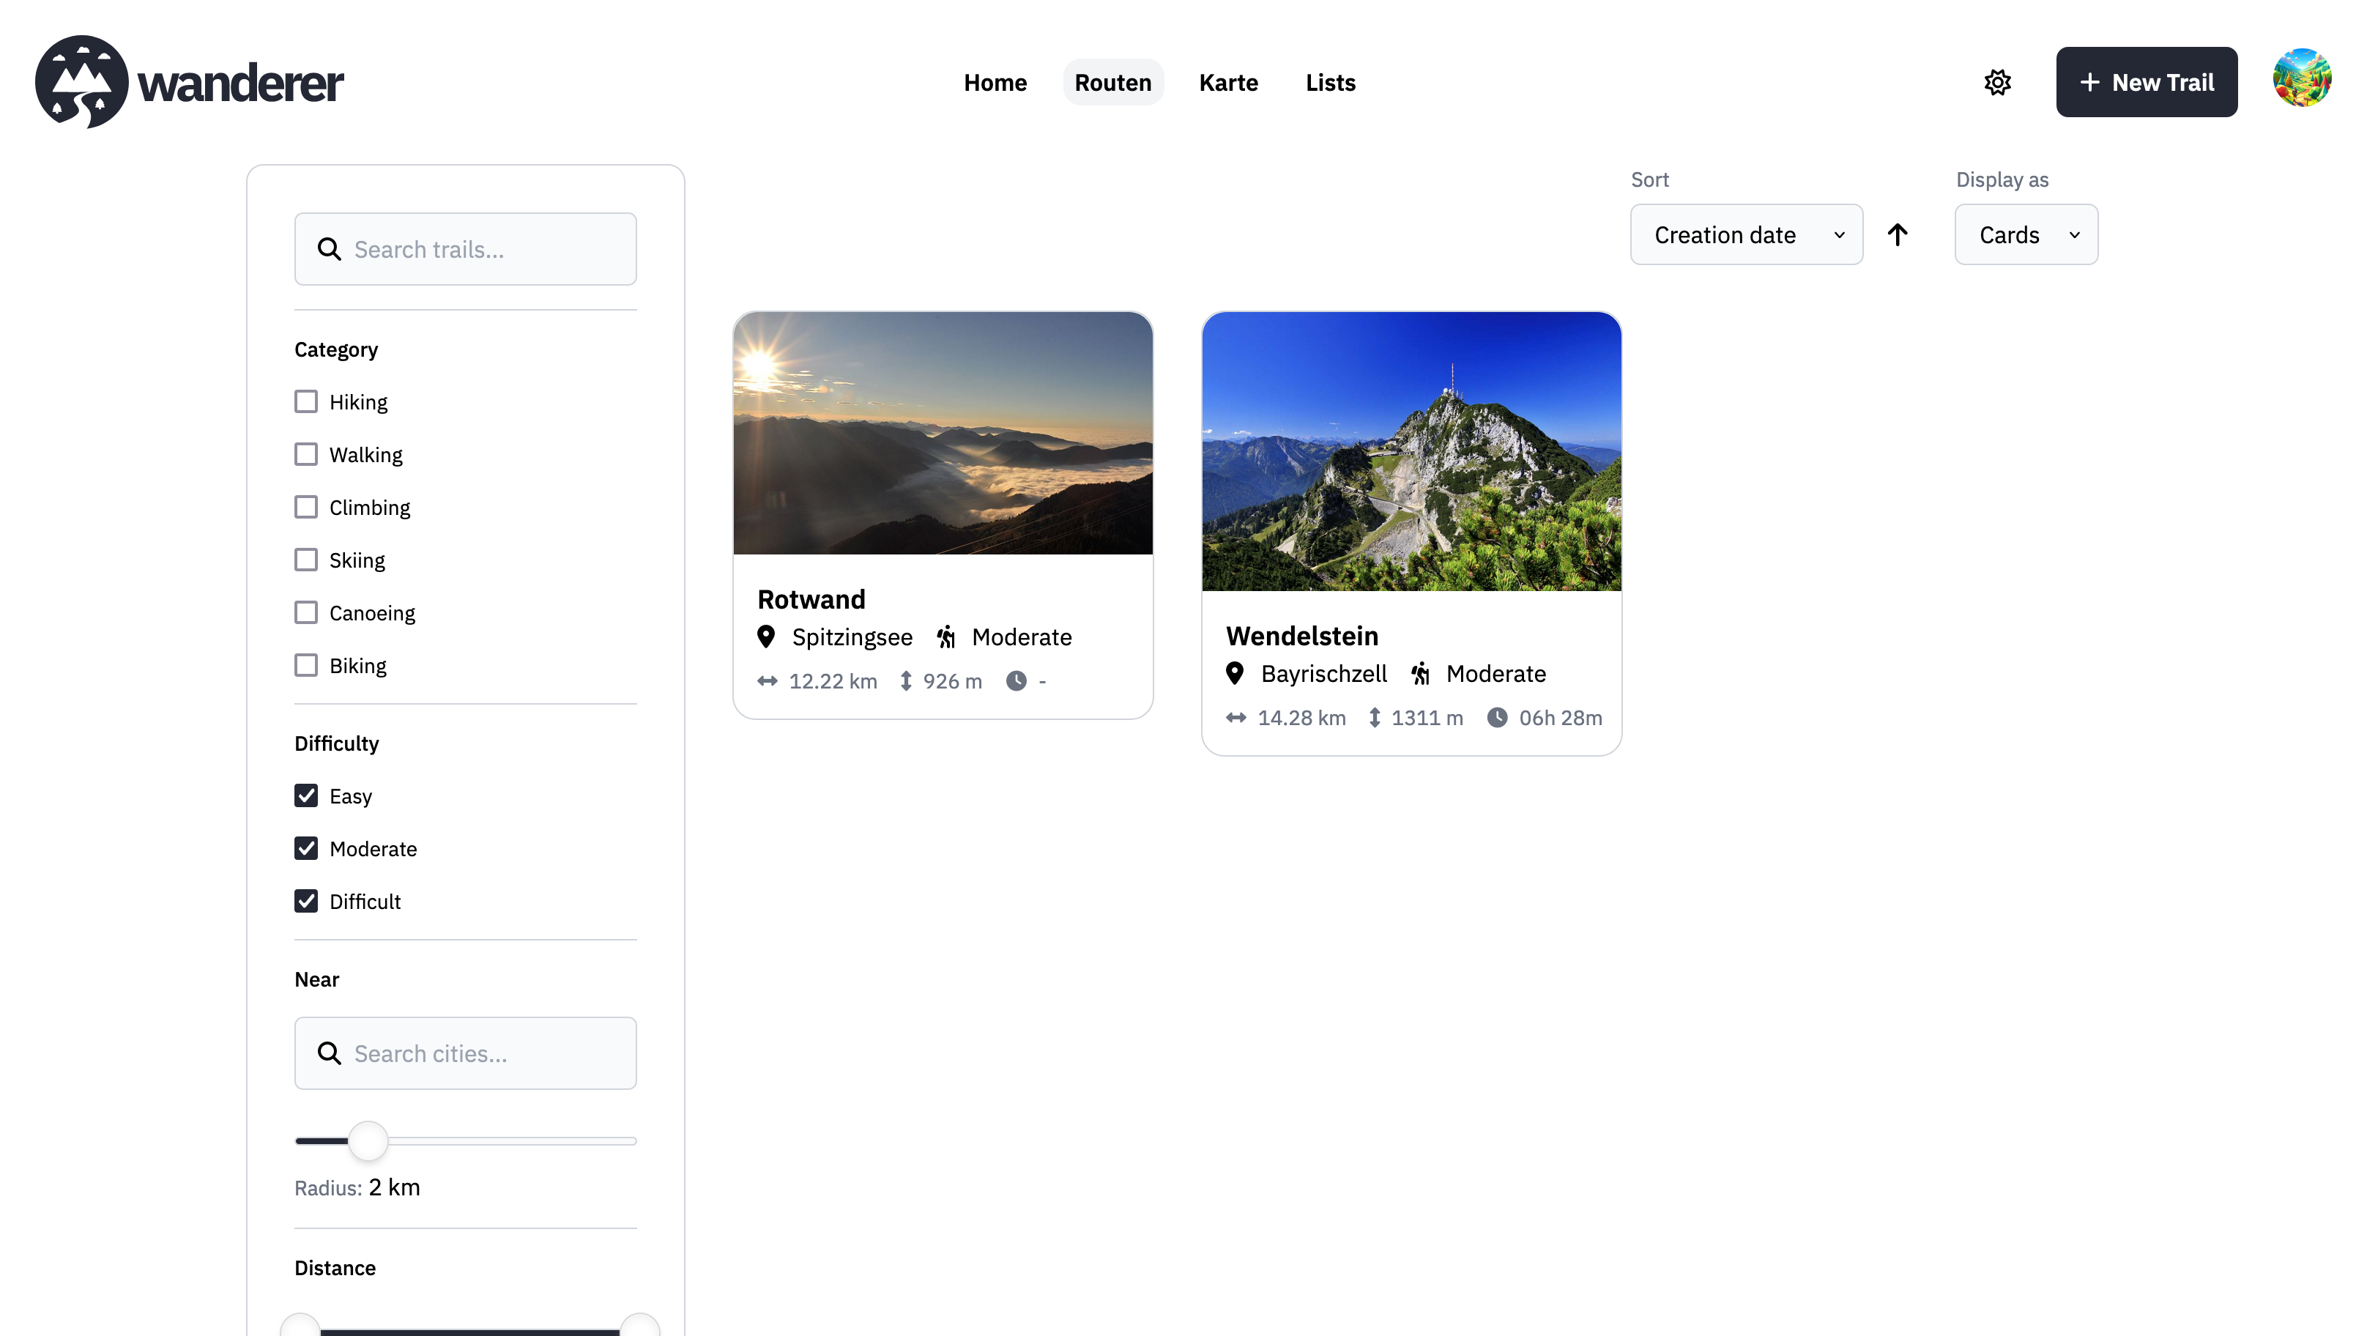The height and width of the screenshot is (1336, 2367).
Task: Click the 1311 m elevation value
Action: click(1427, 718)
